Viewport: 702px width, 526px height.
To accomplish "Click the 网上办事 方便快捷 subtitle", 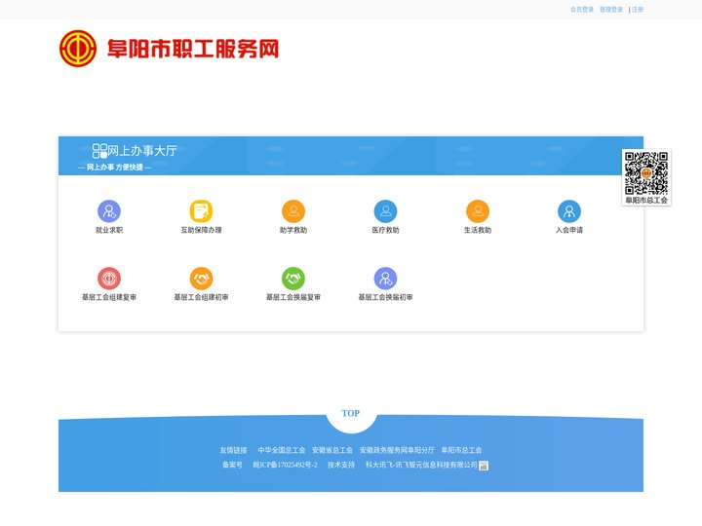I will (115, 168).
